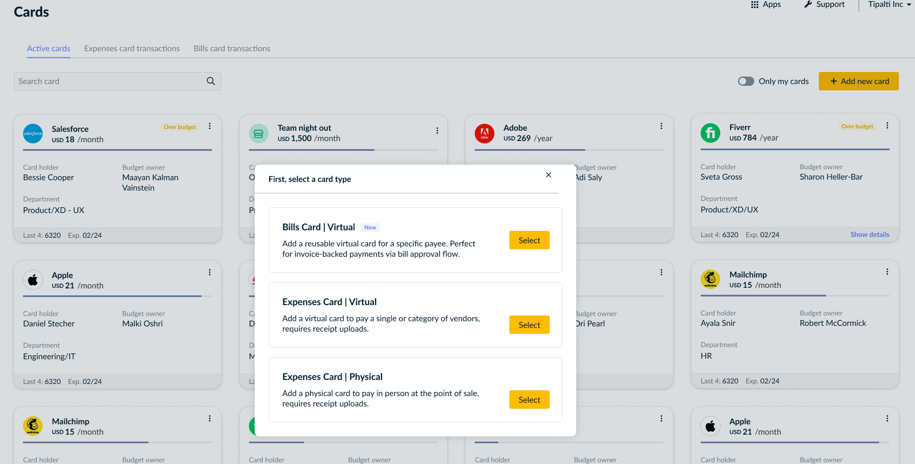Open options menu on bottom card right of dialog
The width and height of the screenshot is (915, 464).
click(x=661, y=419)
